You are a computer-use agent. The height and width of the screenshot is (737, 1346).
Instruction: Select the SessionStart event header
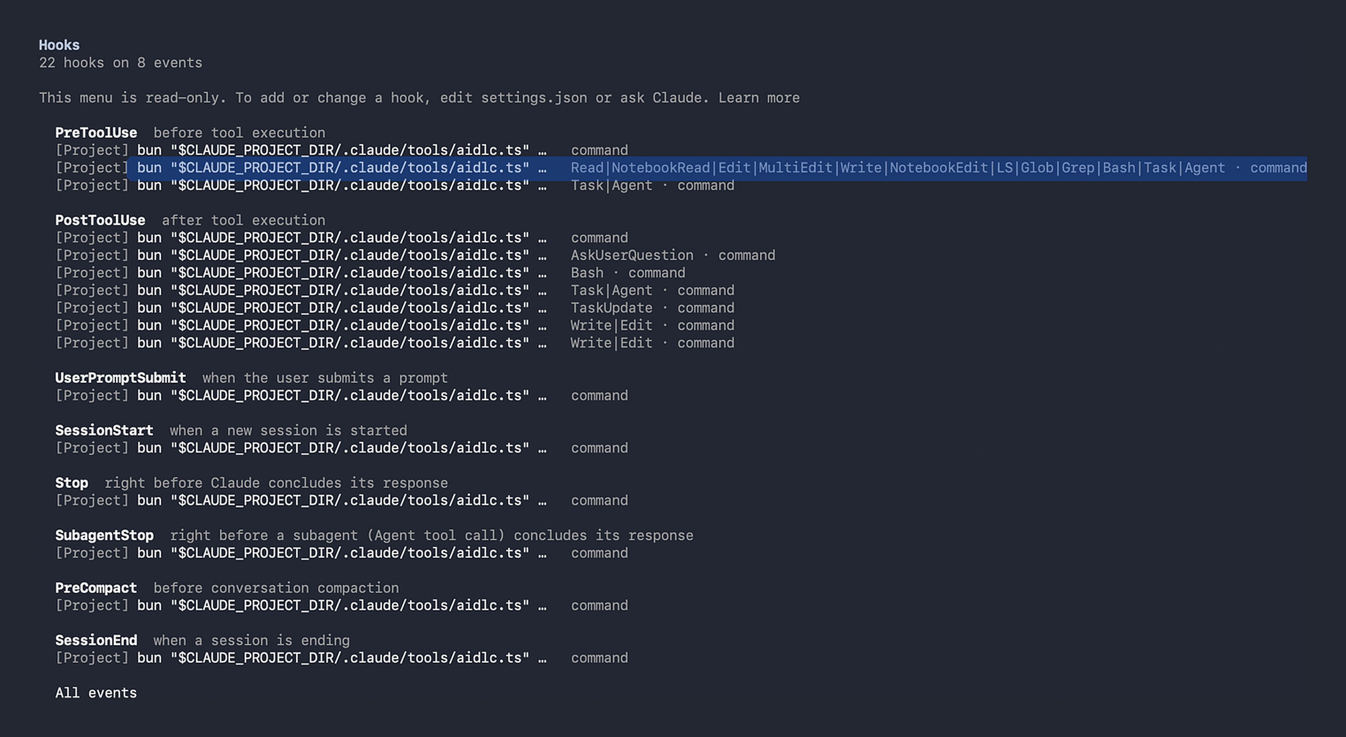[104, 431]
